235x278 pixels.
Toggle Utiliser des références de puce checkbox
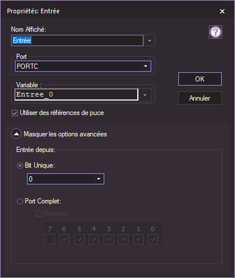15,113
